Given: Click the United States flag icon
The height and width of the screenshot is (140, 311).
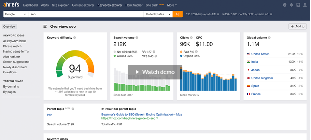Looking at the screenshot, I should tap(248, 54).
